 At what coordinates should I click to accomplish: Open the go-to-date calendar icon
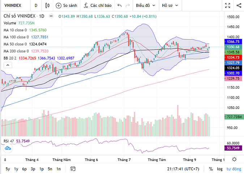point(73,169)
